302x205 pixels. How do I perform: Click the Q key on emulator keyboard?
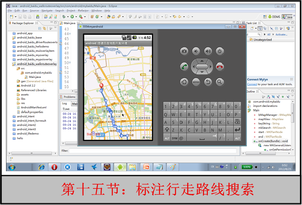(x=167, y=114)
